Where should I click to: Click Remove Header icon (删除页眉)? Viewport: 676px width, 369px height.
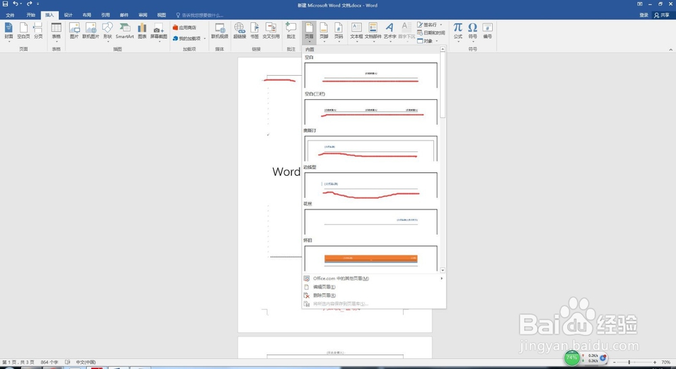coord(306,295)
